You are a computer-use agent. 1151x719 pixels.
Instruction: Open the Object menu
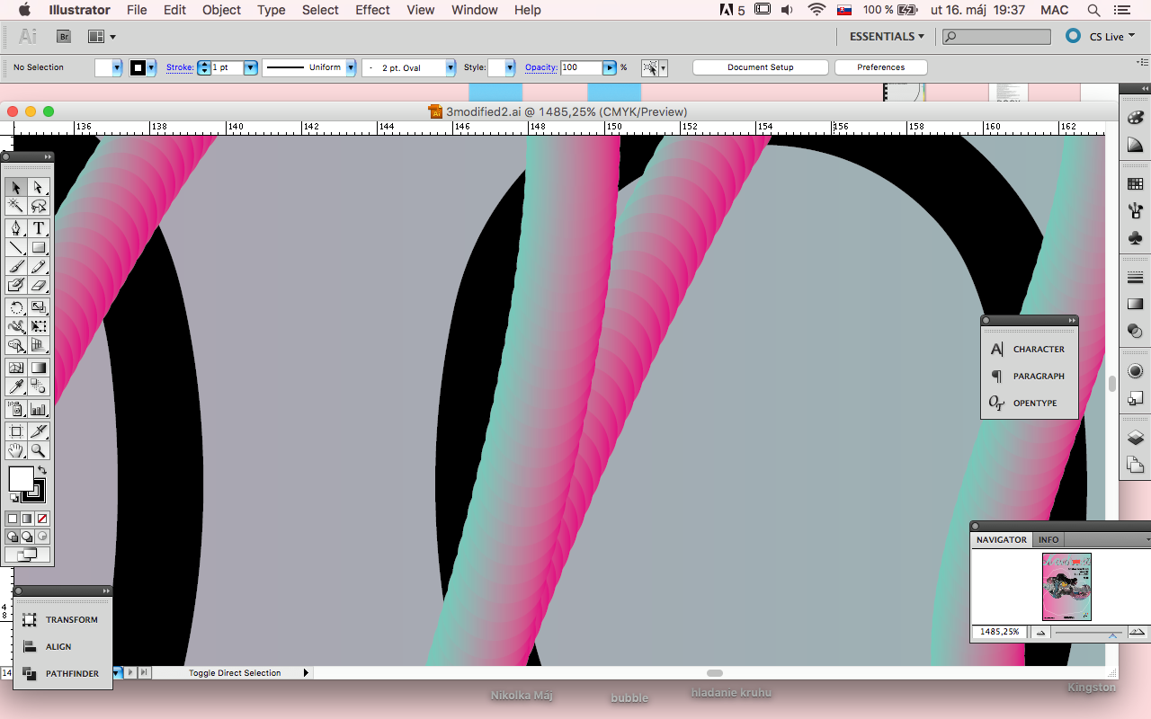221,10
